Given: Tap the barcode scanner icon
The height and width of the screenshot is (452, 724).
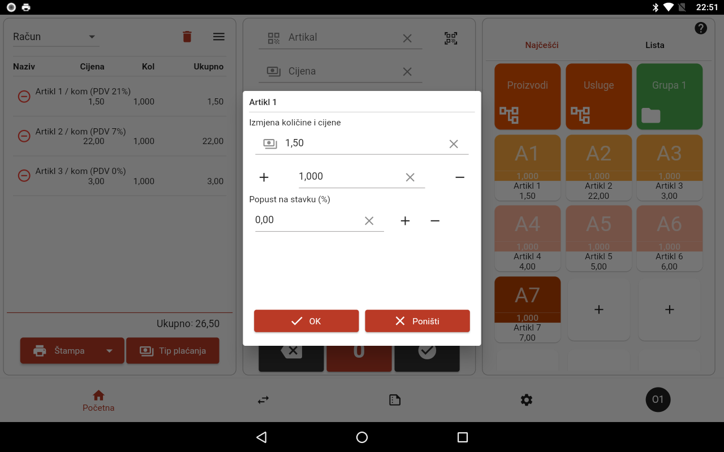Looking at the screenshot, I should (451, 38).
